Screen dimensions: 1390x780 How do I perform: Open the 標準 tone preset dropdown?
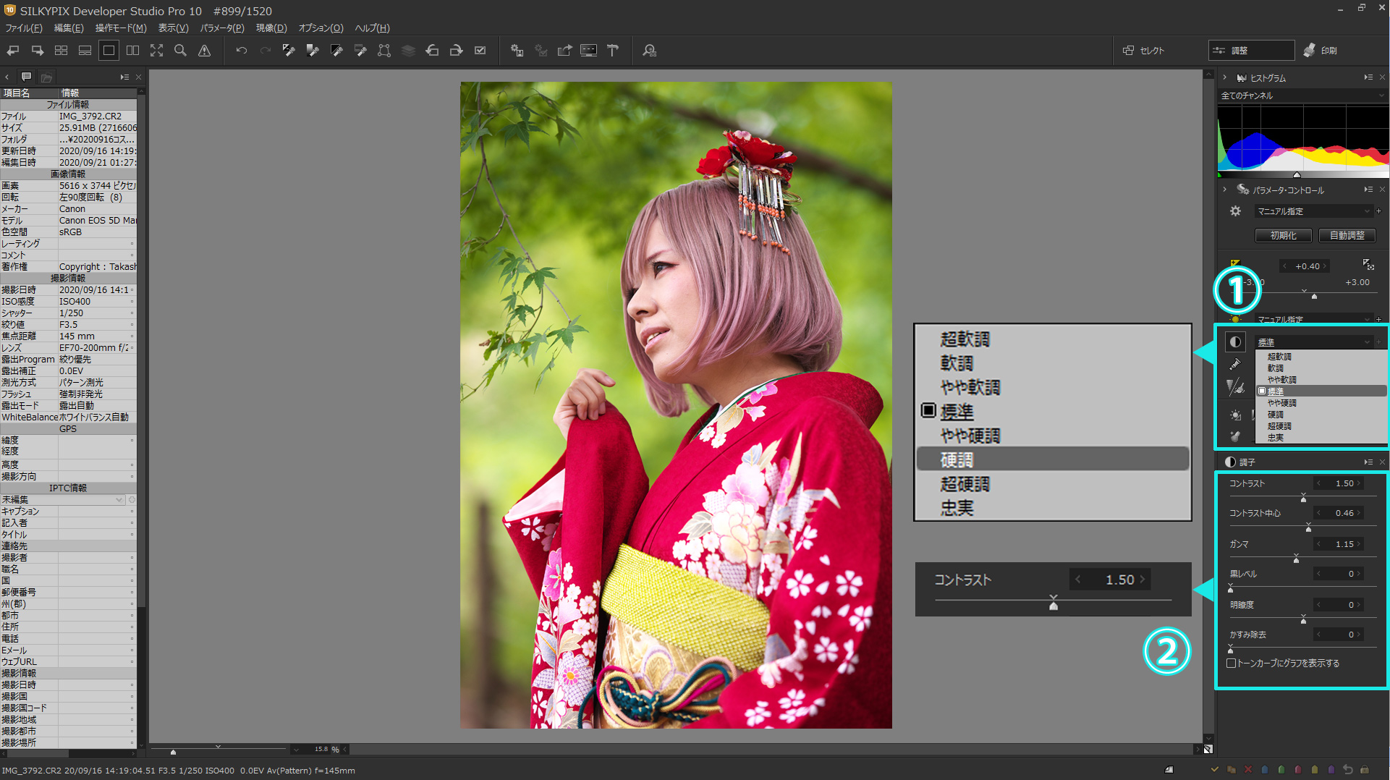point(1314,342)
